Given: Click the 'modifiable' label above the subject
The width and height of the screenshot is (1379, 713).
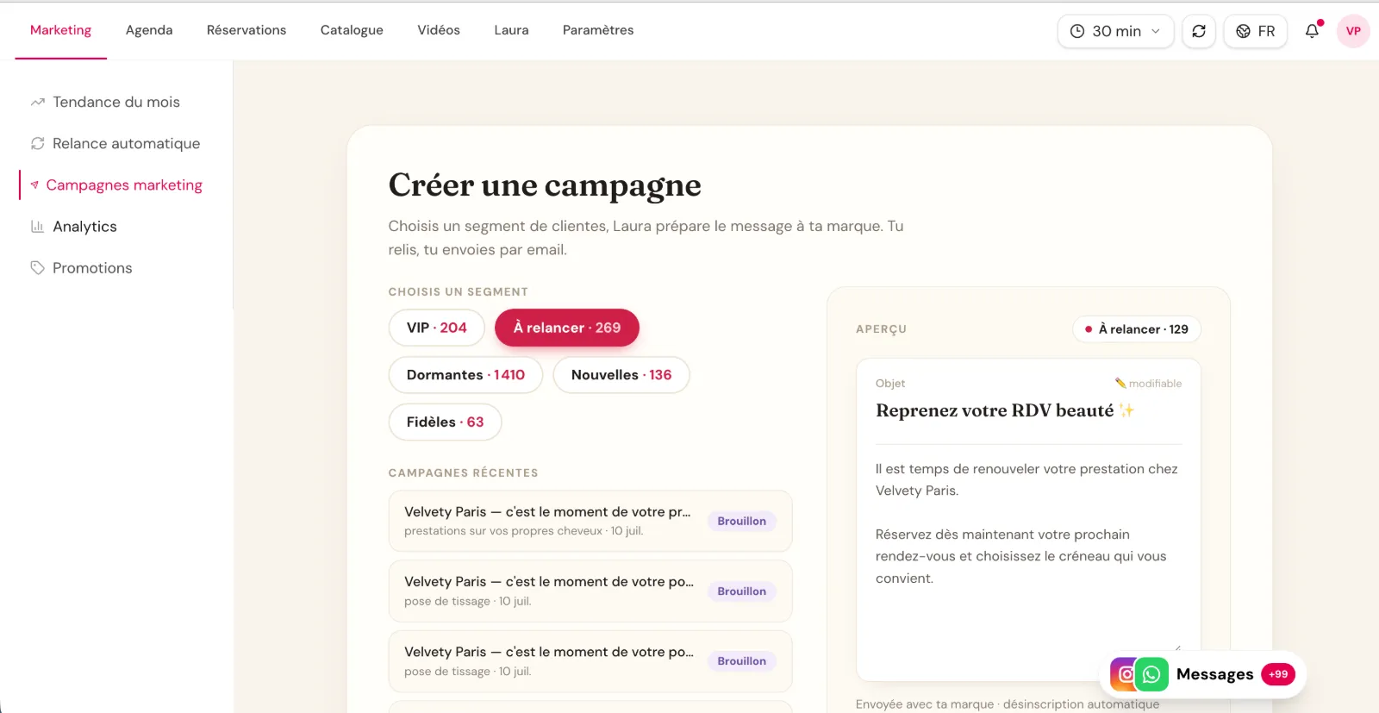Looking at the screenshot, I should click(1155, 384).
